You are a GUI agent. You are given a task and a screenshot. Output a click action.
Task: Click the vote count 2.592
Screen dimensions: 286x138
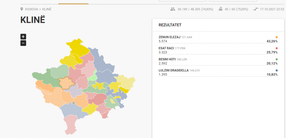click(x=163, y=64)
